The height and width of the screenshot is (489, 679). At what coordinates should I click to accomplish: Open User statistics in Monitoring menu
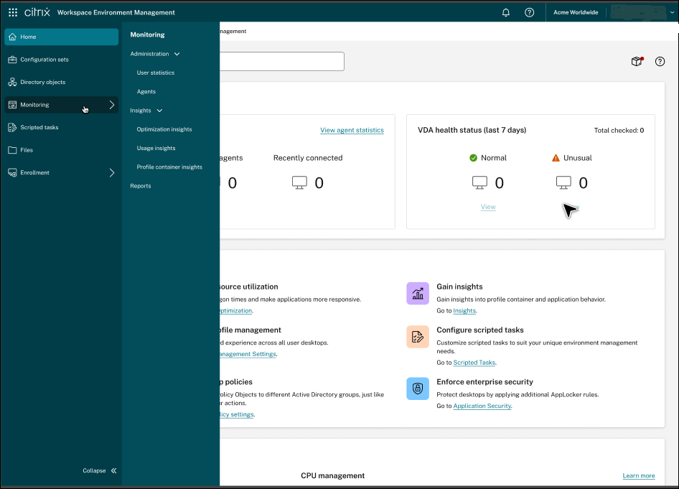pos(156,73)
